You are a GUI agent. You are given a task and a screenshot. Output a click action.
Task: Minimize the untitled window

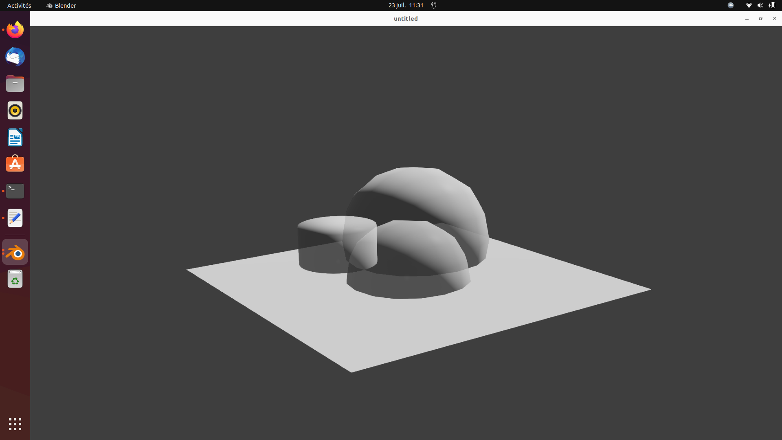tap(747, 19)
